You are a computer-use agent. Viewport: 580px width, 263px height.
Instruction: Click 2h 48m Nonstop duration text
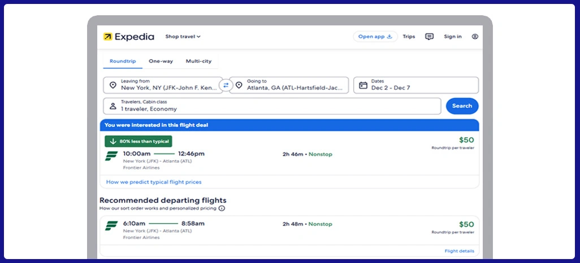coord(308,224)
